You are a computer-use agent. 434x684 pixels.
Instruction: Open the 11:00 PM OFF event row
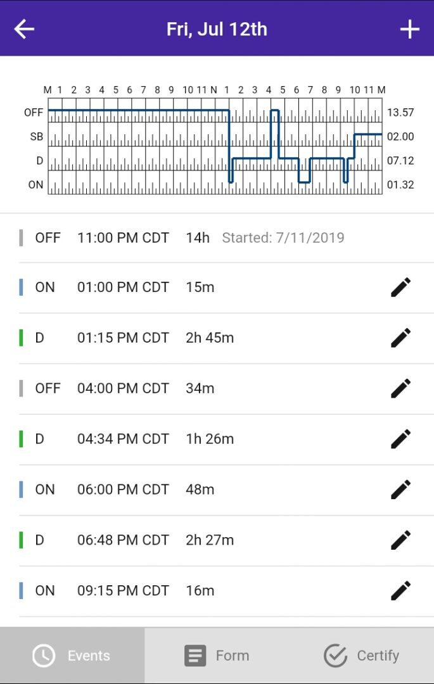coord(190,237)
